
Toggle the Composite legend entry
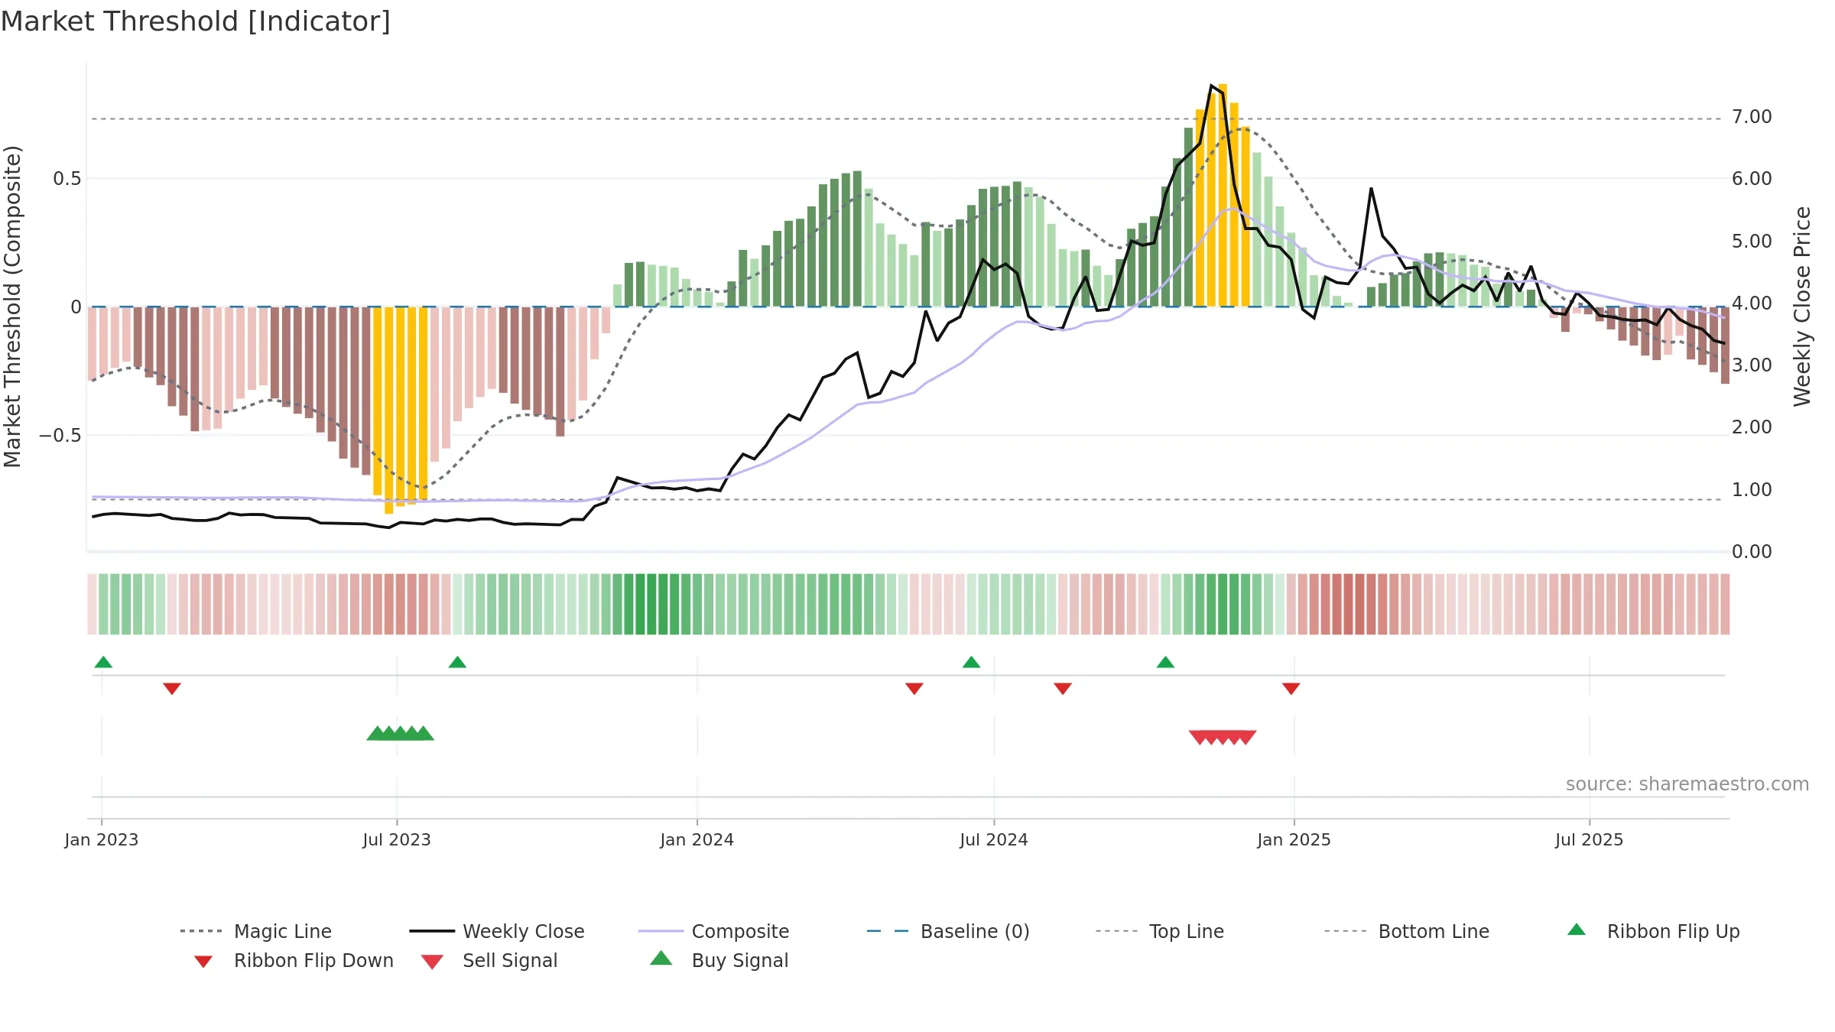713,931
